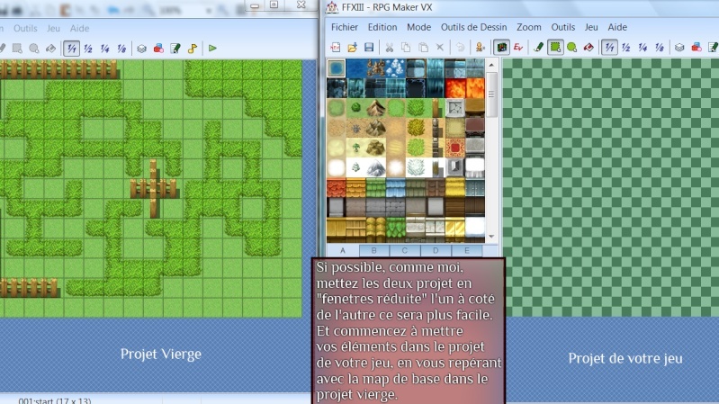Save the FFXIII project

click(x=369, y=48)
